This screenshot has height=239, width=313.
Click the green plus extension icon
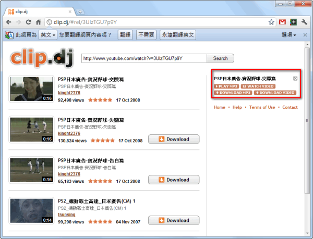pyautogui.click(x=293, y=22)
